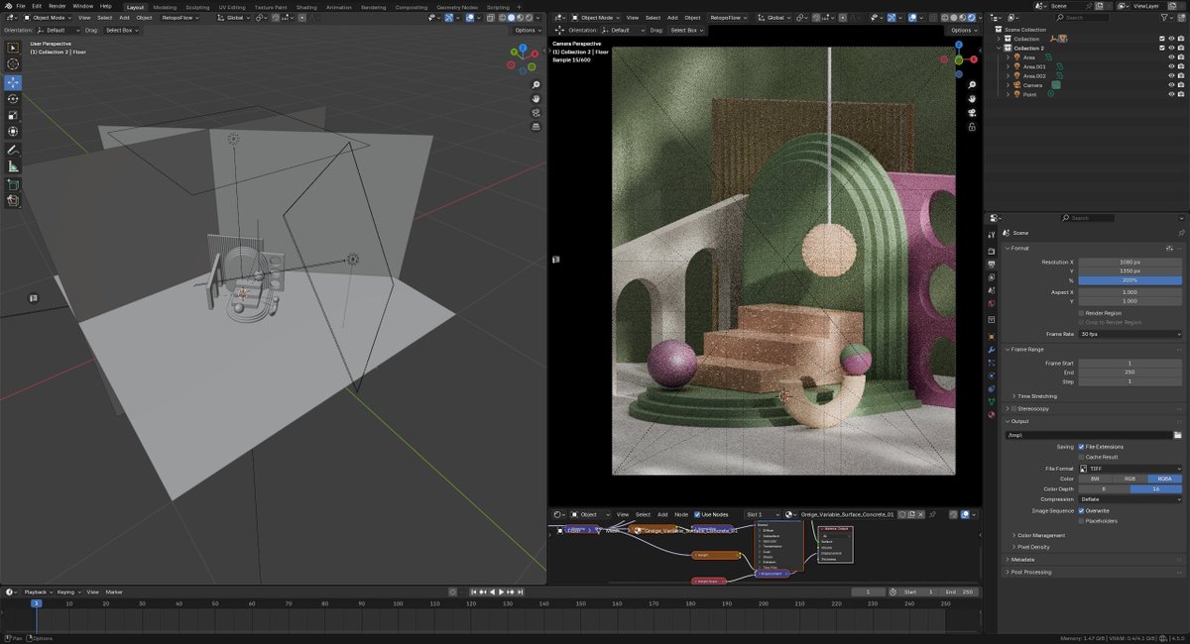Viewport: 1190px width, 644px height.
Task: Open the Window menu
Action: [x=83, y=6]
